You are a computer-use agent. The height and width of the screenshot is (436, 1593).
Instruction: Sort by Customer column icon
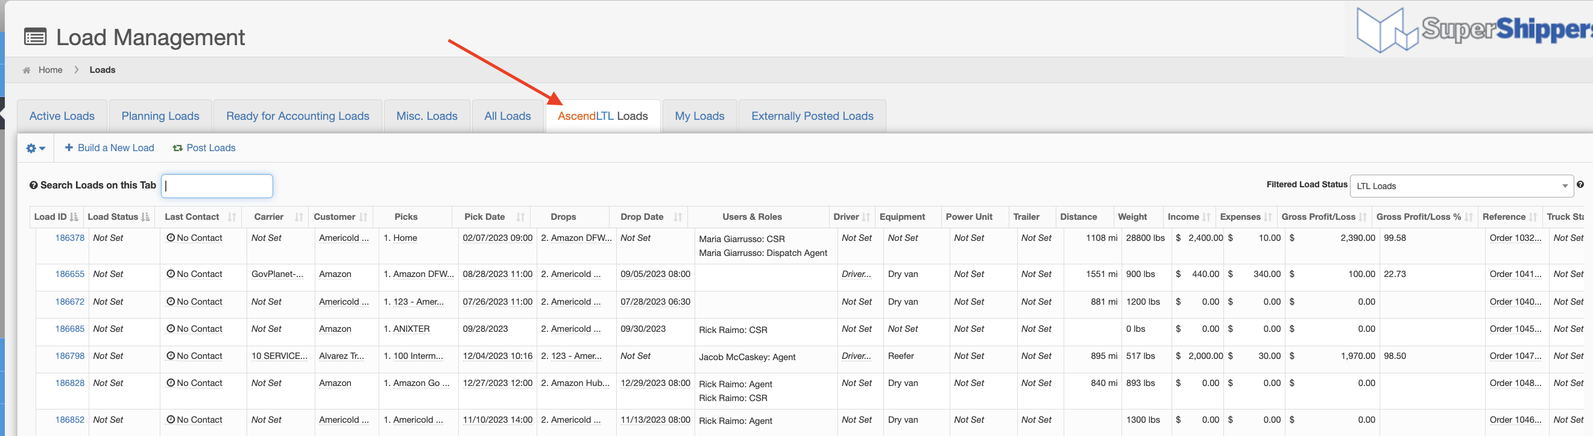tap(364, 217)
